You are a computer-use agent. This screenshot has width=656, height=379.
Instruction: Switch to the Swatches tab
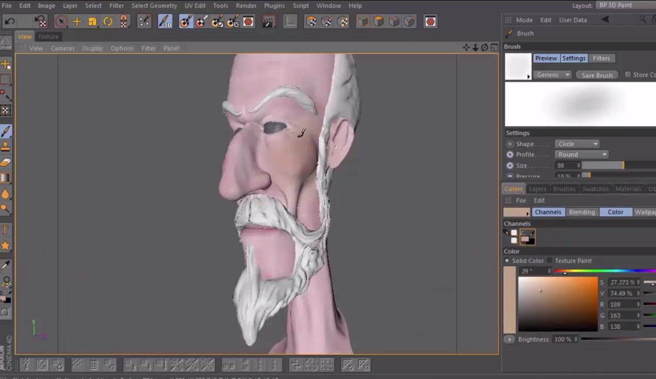coord(595,189)
